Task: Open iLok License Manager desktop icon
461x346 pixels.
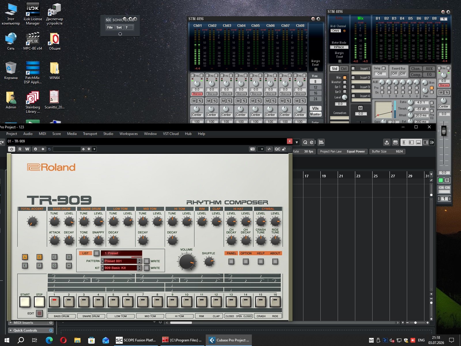Action: [33, 14]
